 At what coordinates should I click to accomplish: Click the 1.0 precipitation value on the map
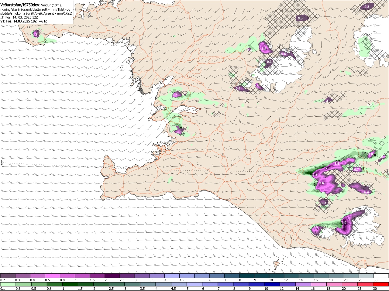coord(370,154)
